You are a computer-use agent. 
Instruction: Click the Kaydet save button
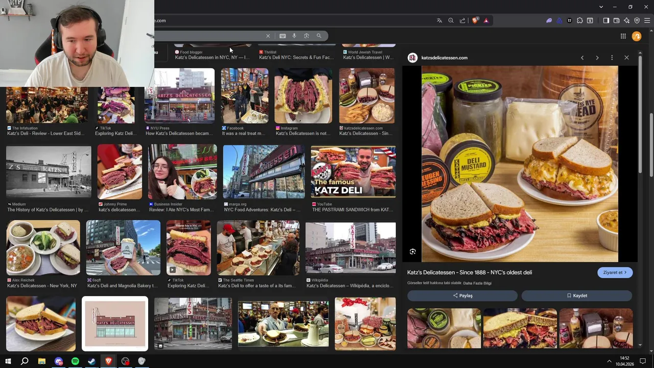[577, 295]
